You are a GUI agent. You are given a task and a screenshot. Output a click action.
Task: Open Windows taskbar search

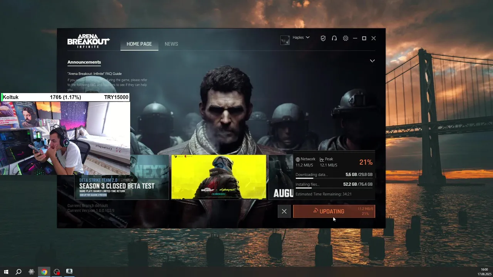point(18,272)
